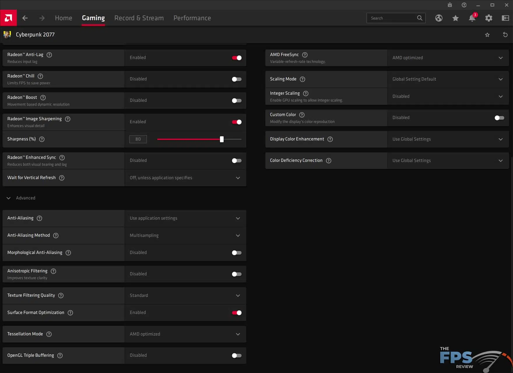Image resolution: width=513 pixels, height=373 pixels.
Task: Open Anti-Aliasing dropdown
Action: tap(185, 218)
